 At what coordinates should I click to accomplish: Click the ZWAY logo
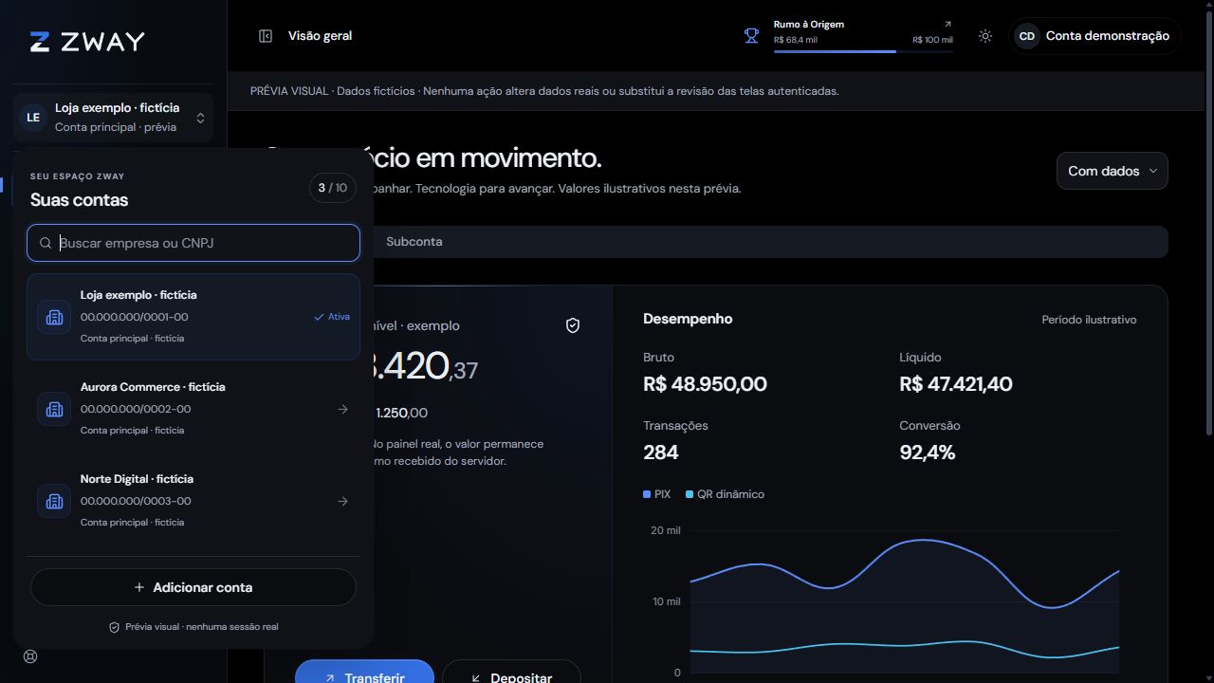click(87, 42)
